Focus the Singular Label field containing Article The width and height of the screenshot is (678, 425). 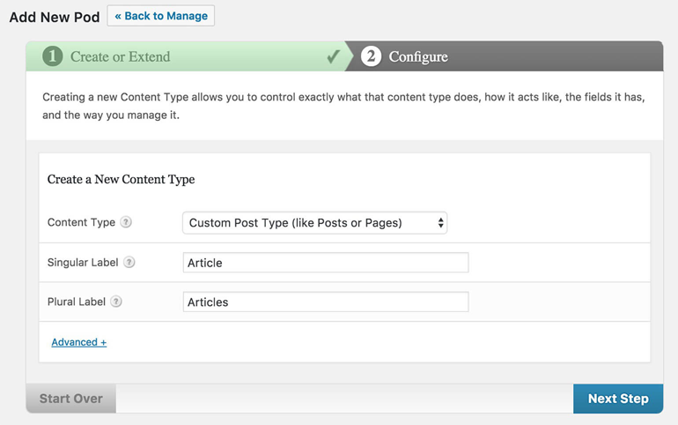[325, 263]
